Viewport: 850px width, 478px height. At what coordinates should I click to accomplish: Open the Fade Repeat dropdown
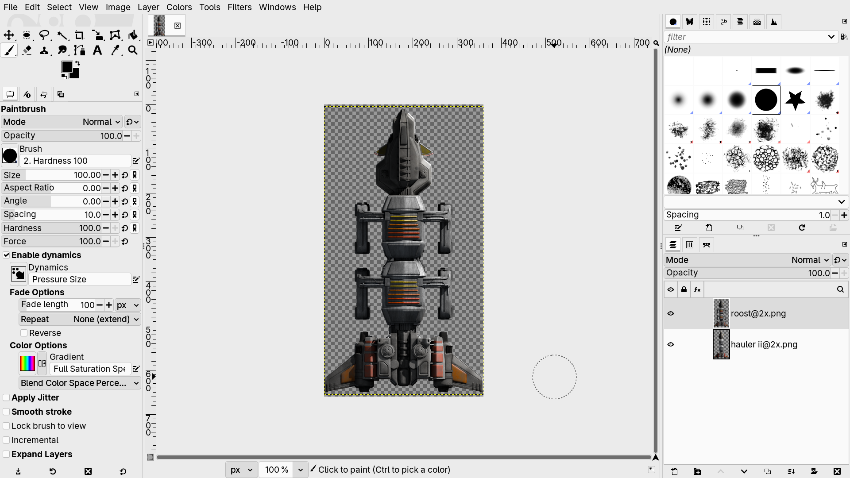click(x=80, y=320)
